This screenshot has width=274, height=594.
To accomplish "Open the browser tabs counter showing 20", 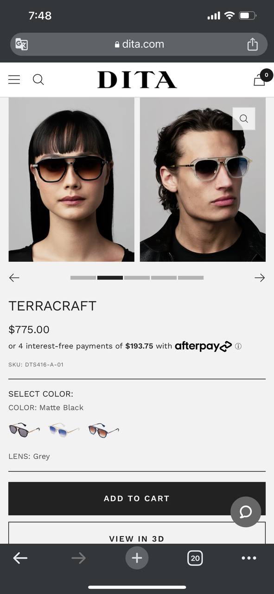I will click(195, 558).
